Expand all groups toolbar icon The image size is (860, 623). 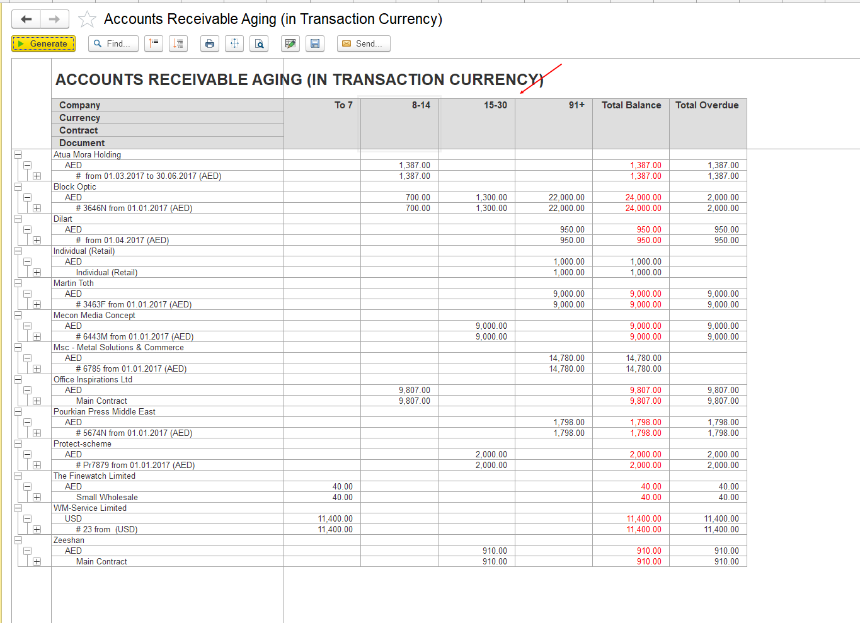[178, 43]
